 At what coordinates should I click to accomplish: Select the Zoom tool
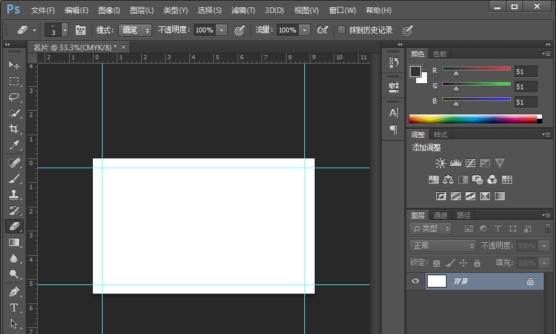(x=14, y=275)
